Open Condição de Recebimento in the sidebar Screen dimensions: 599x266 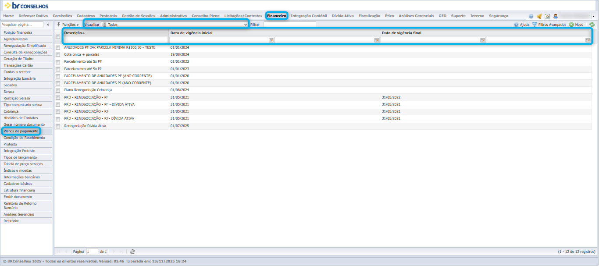[x=26, y=138]
